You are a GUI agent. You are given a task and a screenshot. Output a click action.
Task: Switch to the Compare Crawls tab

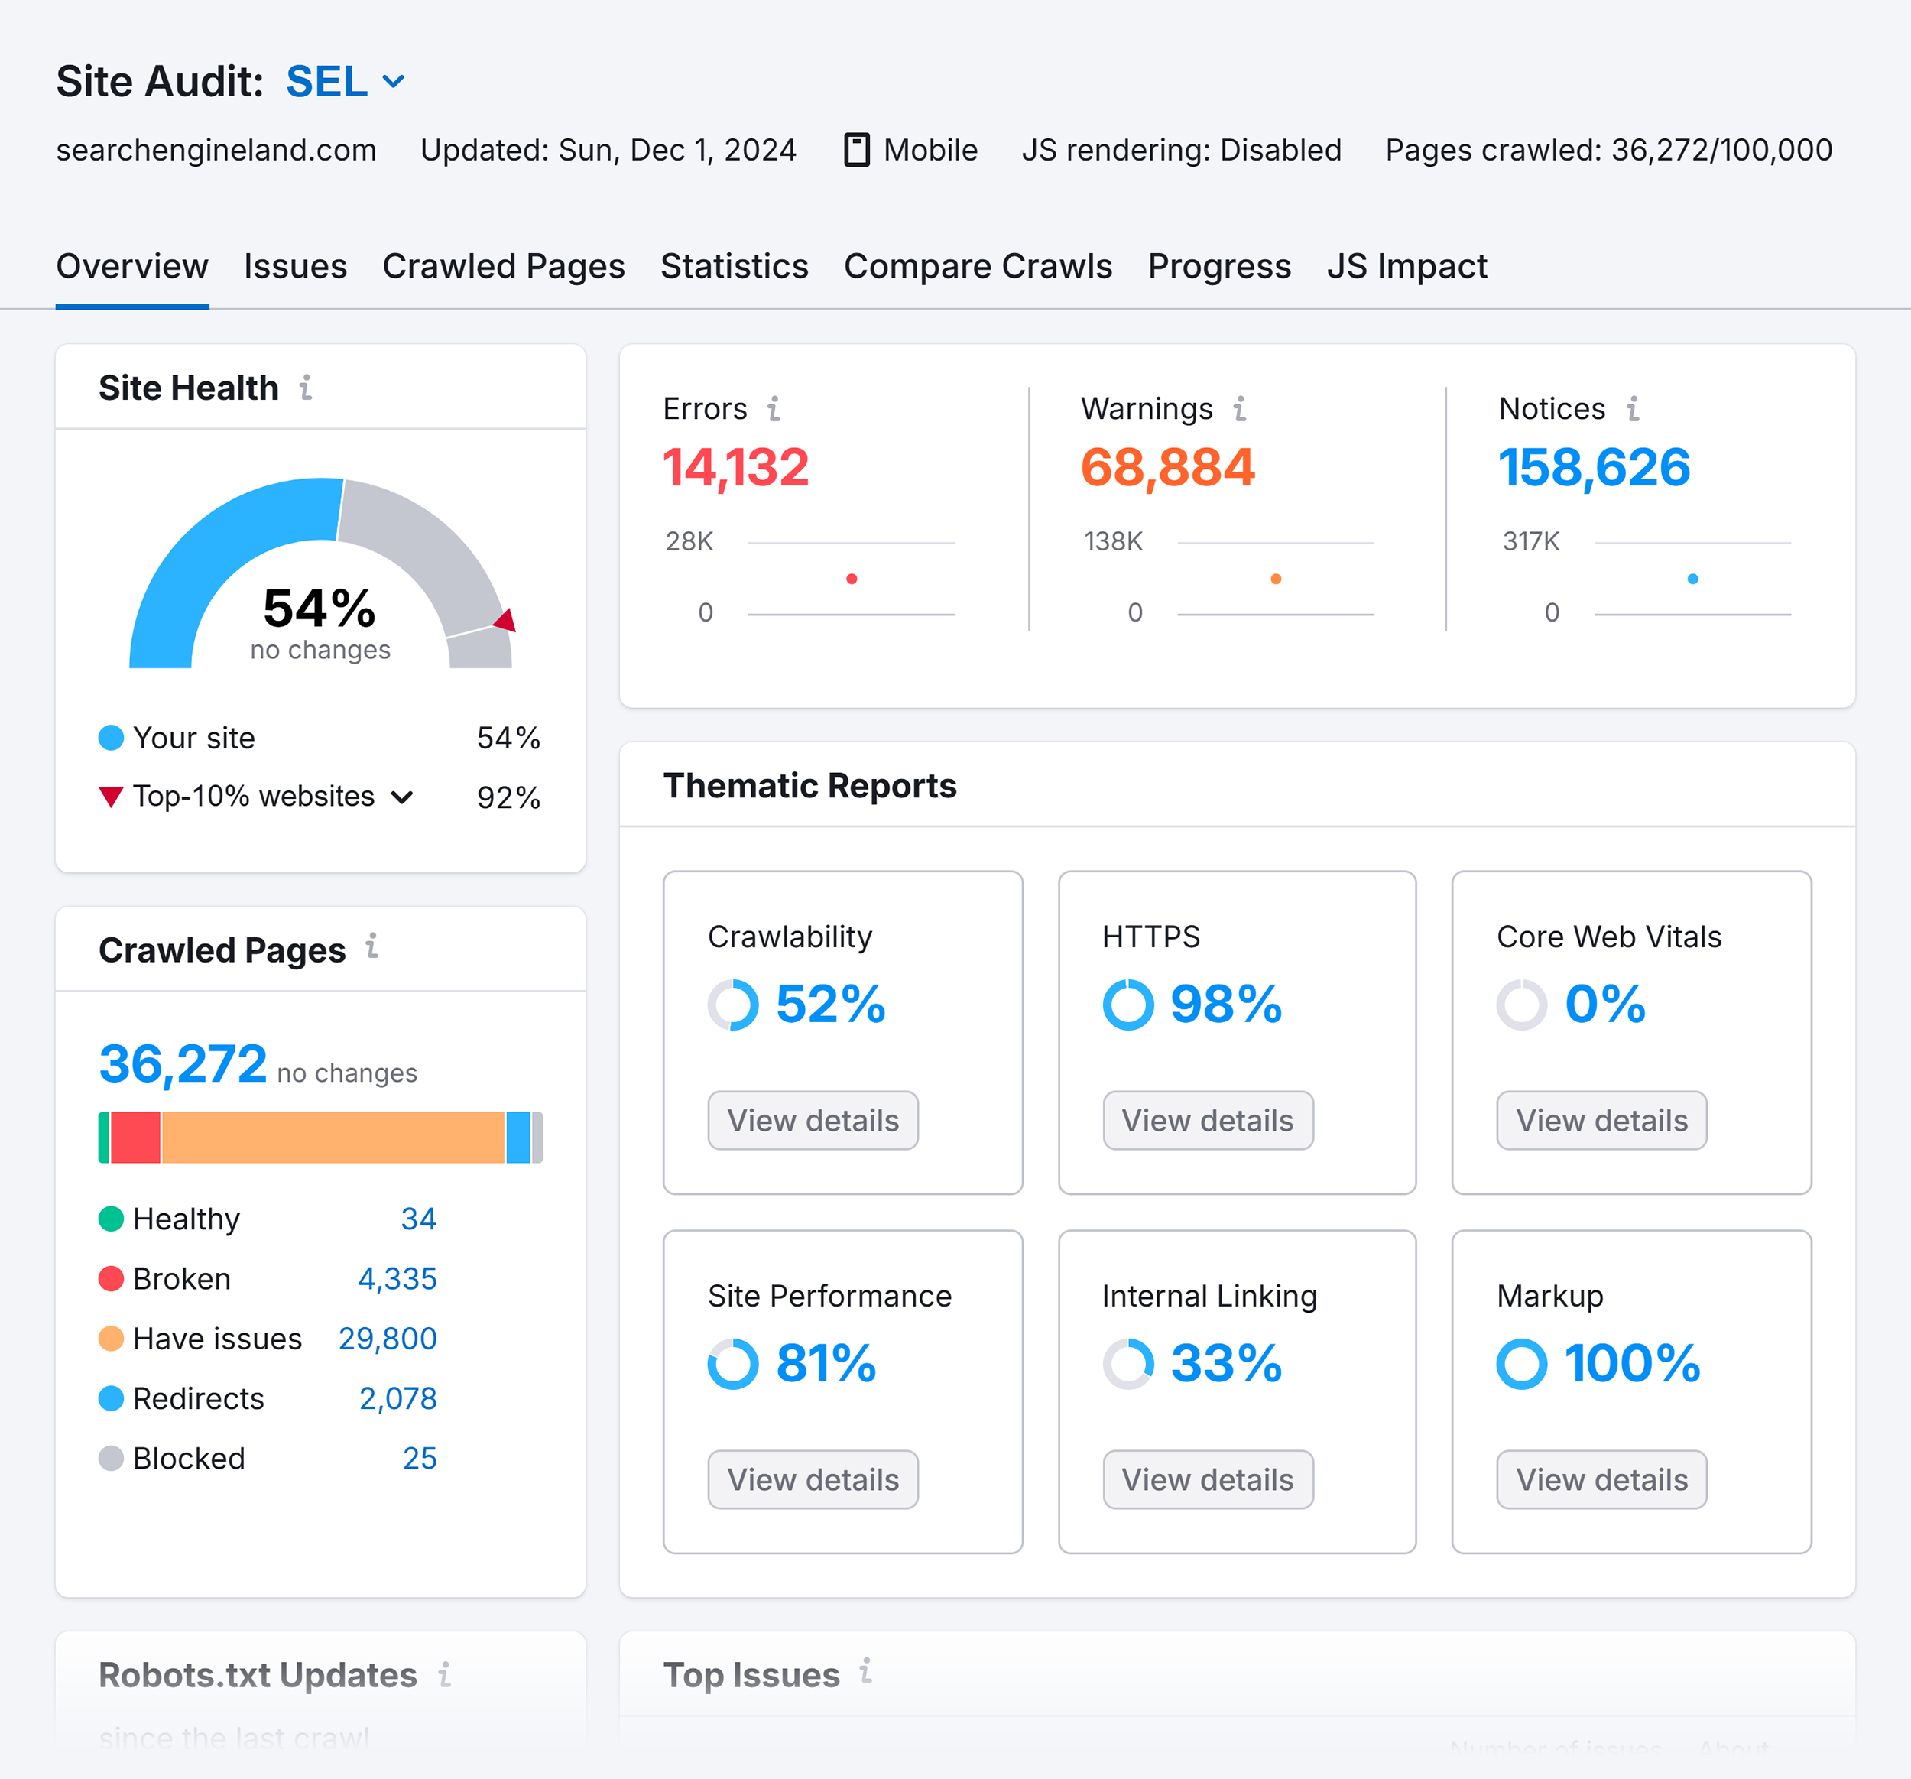[x=978, y=266]
